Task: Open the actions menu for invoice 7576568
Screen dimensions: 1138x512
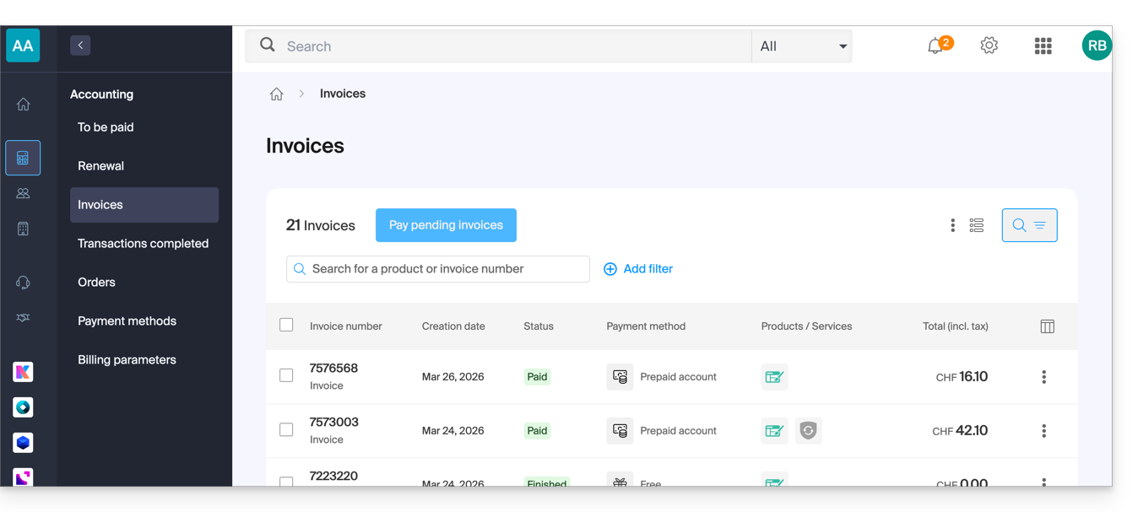Action: [1043, 377]
